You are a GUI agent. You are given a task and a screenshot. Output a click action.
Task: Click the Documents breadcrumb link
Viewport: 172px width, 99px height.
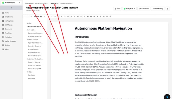(x=54, y=3)
